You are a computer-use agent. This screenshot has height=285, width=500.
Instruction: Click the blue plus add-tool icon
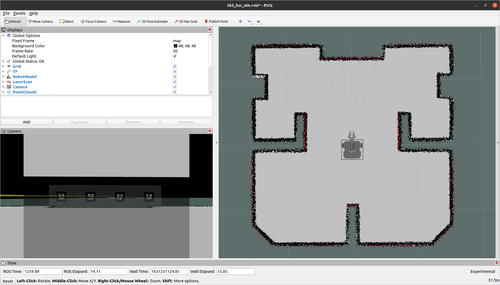(x=241, y=21)
